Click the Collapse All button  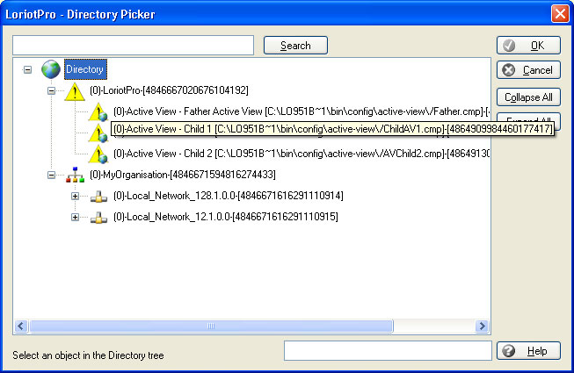pos(528,97)
